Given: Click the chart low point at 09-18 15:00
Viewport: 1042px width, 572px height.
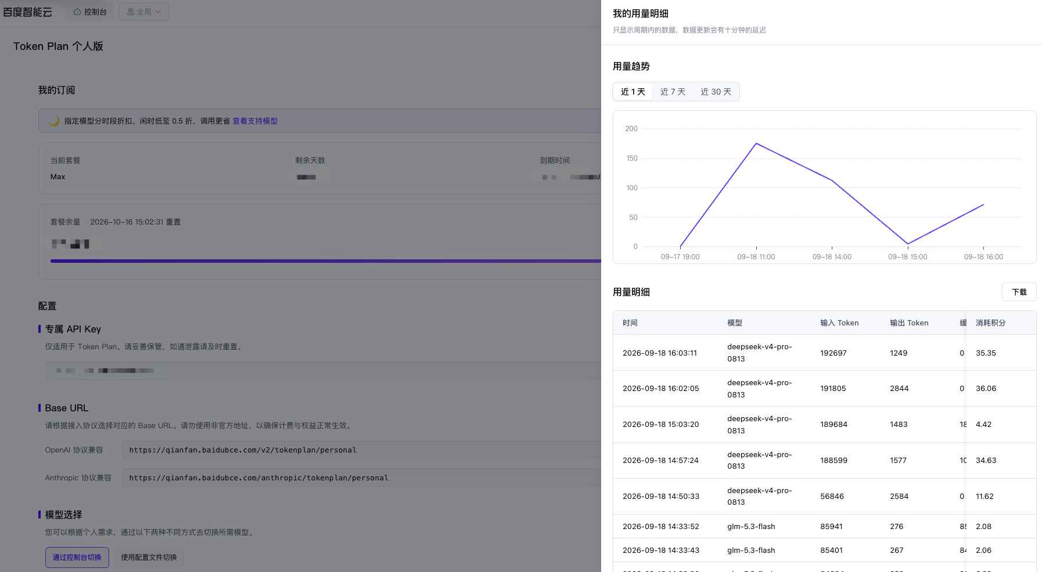Looking at the screenshot, I should (x=908, y=244).
